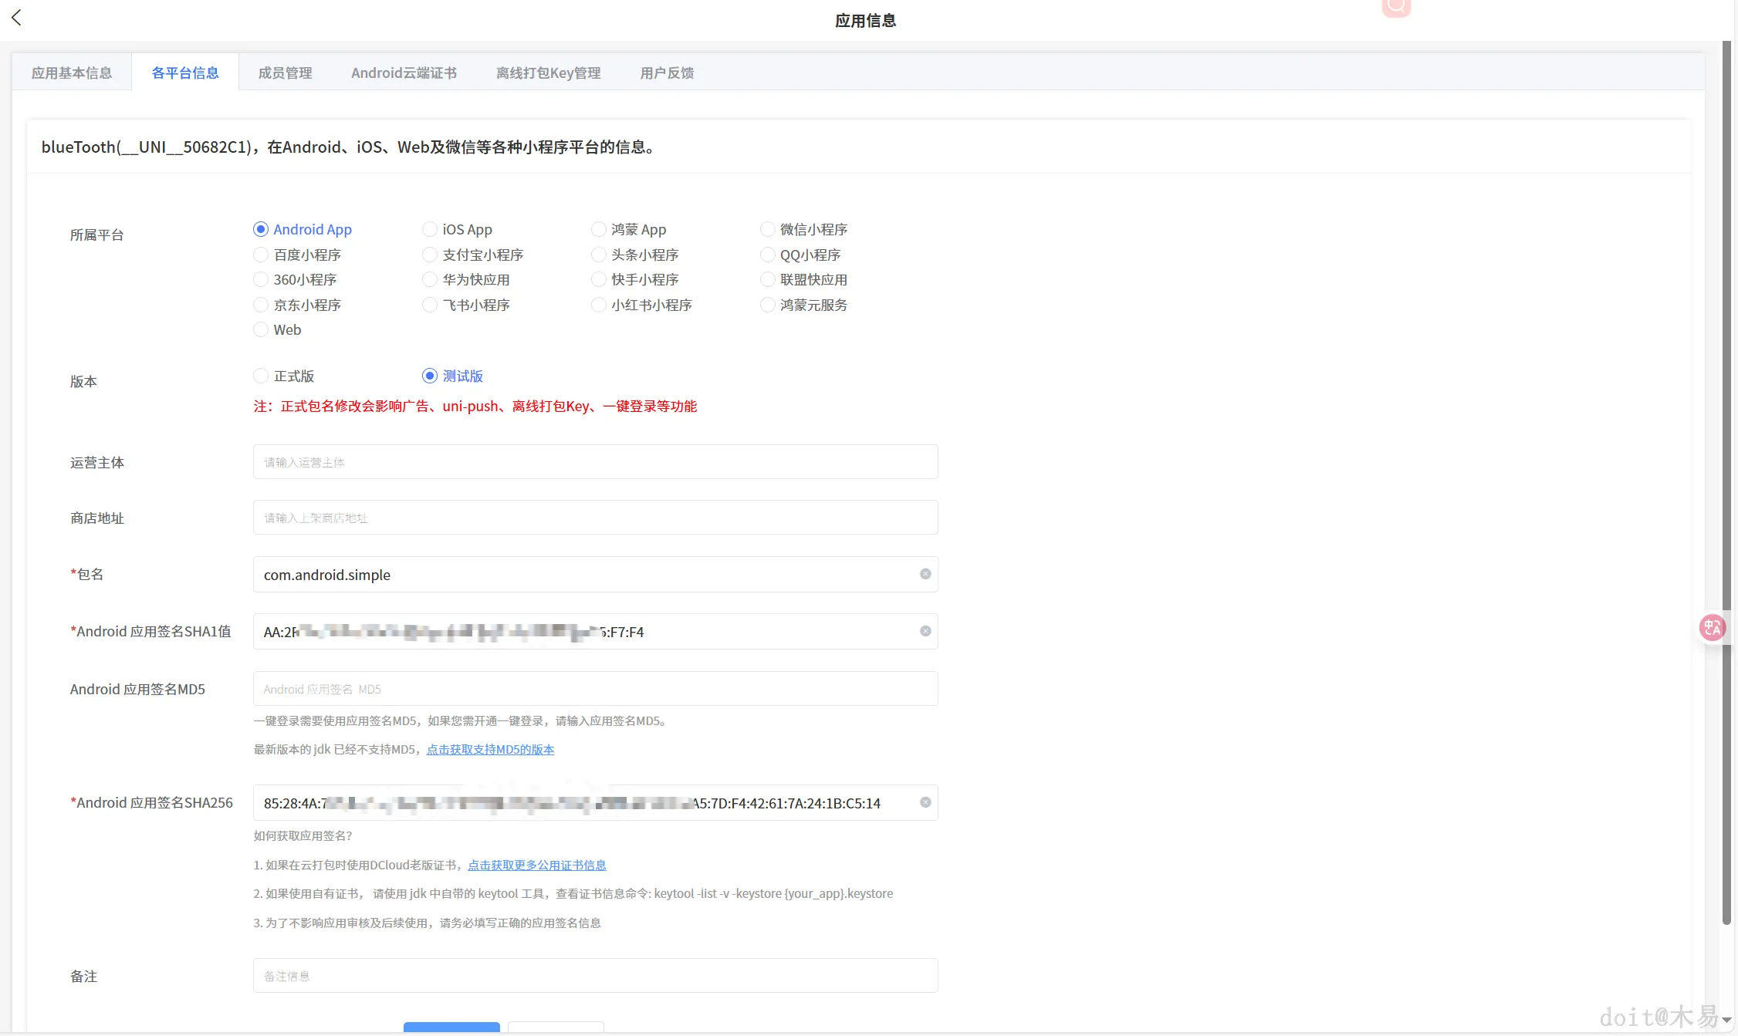Click 点击获取更多公用证书信息 link
The image size is (1738, 1036).
pyautogui.click(x=536, y=865)
